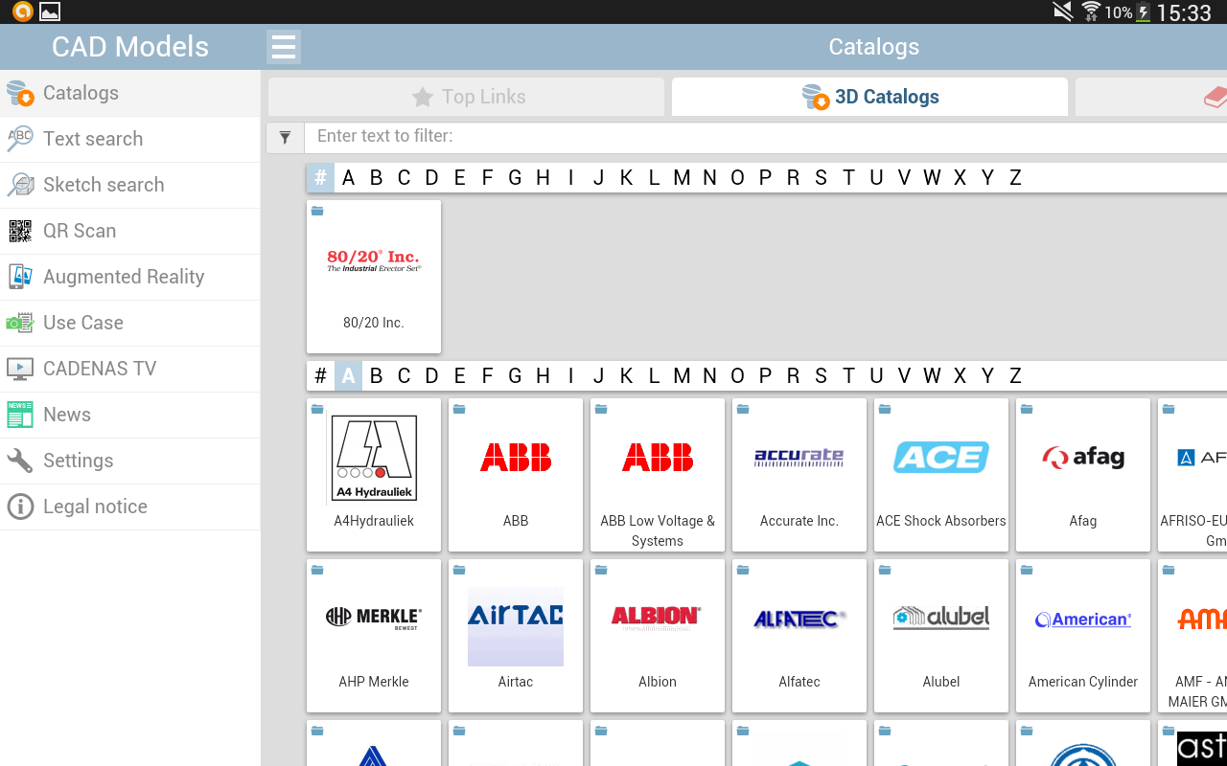Open the CADENAS TV menu entry
This screenshot has height=766, width=1227.
coord(100,369)
